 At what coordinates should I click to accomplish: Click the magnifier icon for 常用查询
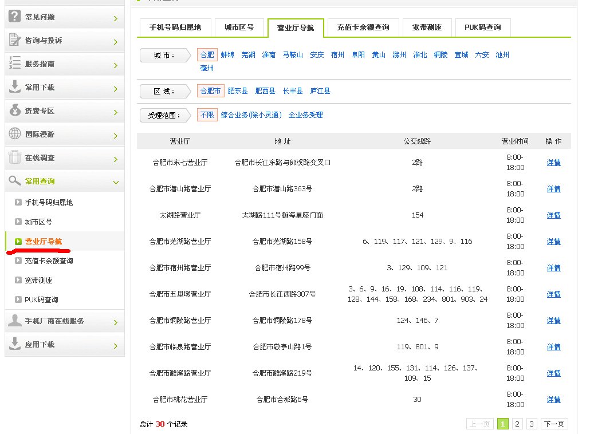coord(15,180)
